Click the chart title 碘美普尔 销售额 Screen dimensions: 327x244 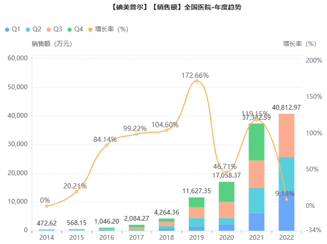176,7
